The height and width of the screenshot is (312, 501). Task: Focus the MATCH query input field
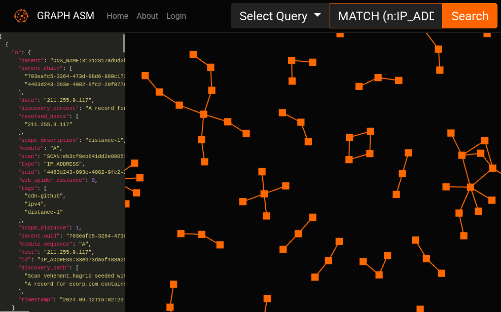[x=386, y=16]
